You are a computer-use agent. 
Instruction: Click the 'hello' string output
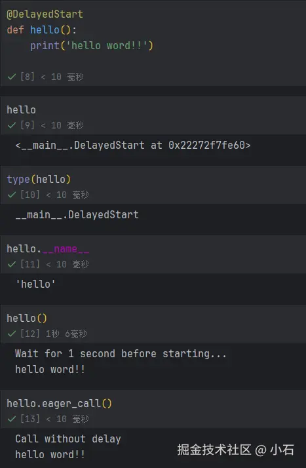35,284
